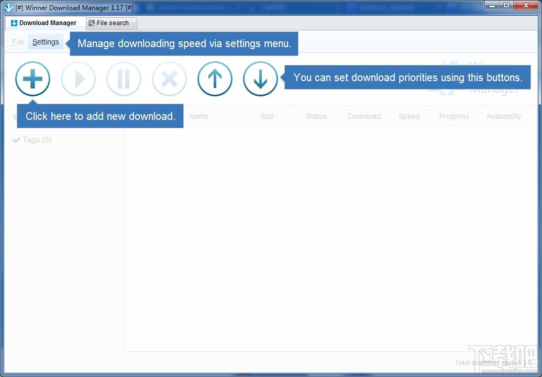Screen dimensions: 542x377
Task: Click the pause download icon
Action: (x=124, y=79)
